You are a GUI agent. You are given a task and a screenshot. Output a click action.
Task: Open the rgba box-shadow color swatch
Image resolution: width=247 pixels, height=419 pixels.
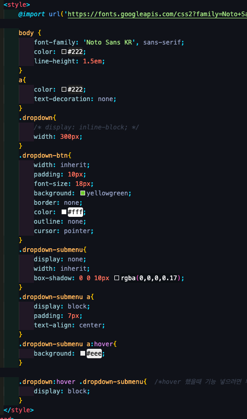click(x=116, y=278)
